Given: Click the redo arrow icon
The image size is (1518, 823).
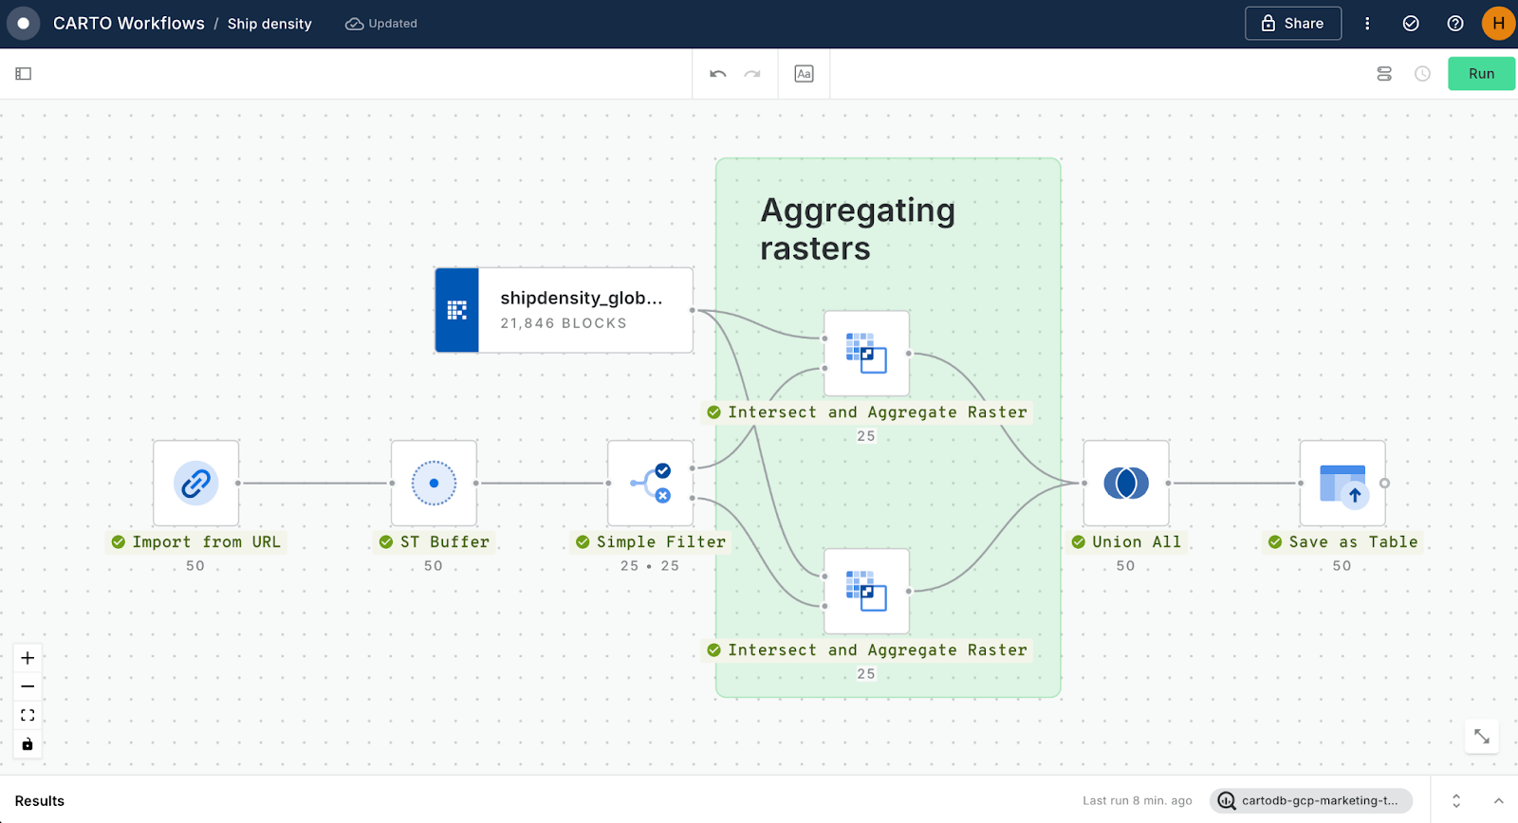Looking at the screenshot, I should [x=752, y=74].
